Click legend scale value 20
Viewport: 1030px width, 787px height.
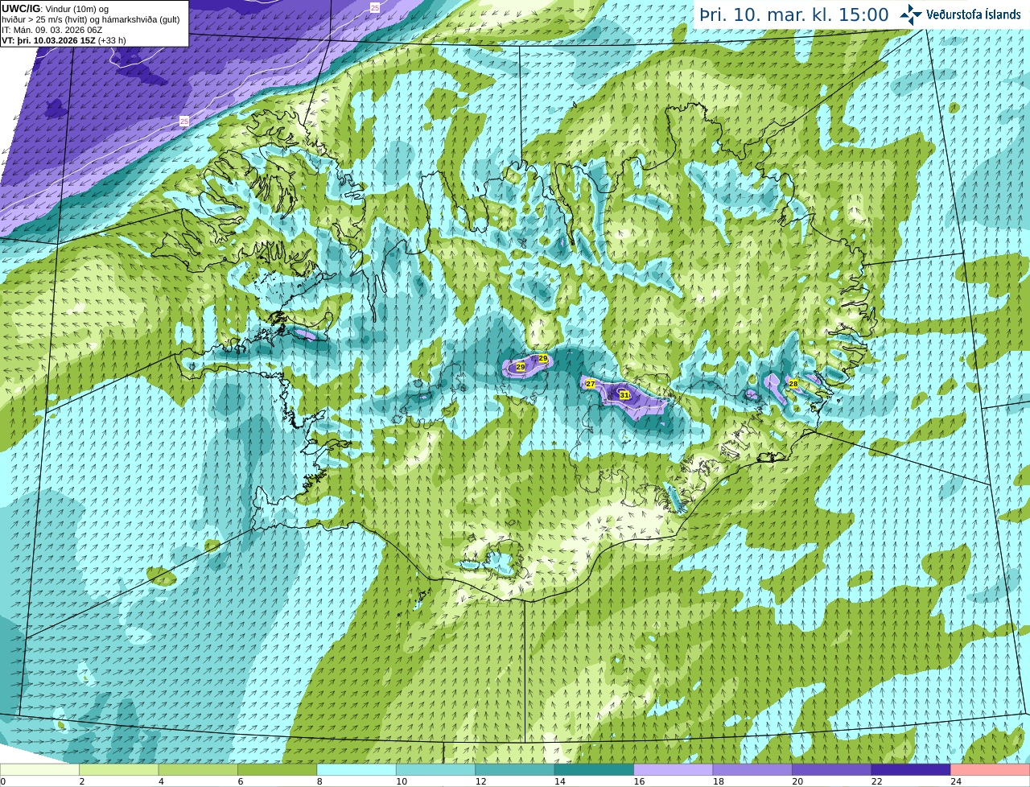[x=798, y=781]
